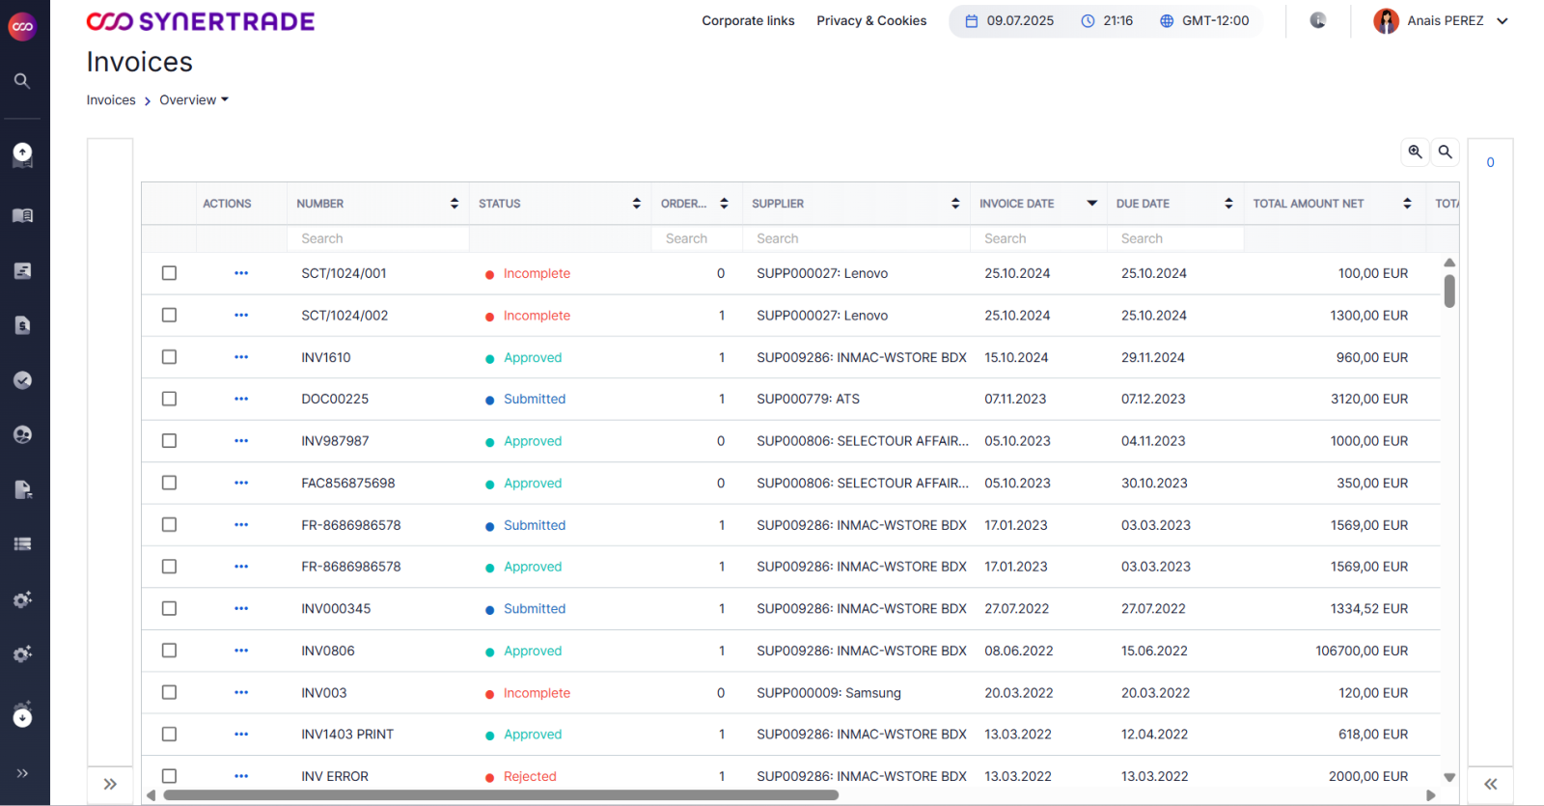Click the table search magnifier icon
The height and width of the screenshot is (806, 1544).
coord(1445,152)
